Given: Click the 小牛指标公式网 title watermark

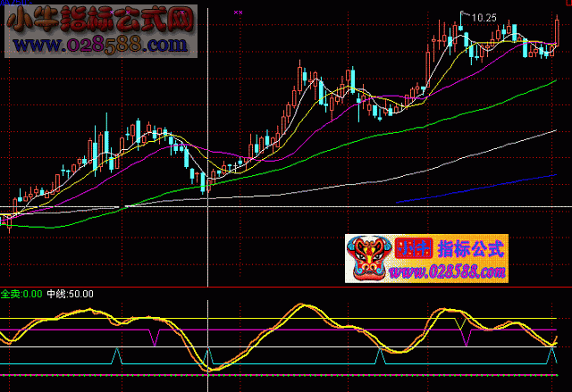Looking at the screenshot, I should [x=98, y=18].
